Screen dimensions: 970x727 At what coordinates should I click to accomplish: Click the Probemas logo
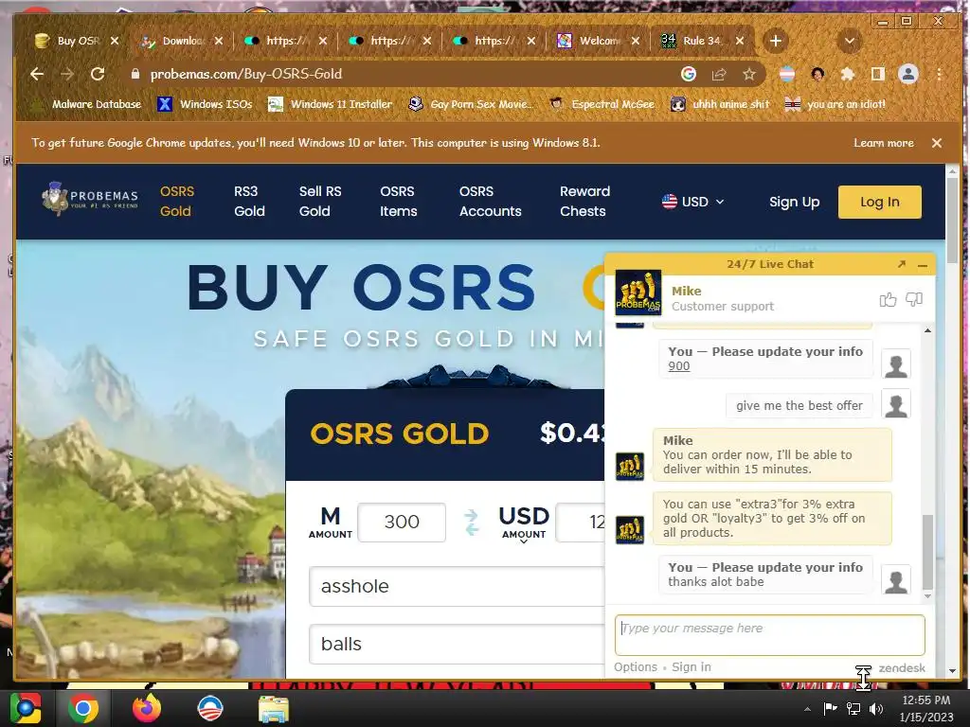pos(90,199)
